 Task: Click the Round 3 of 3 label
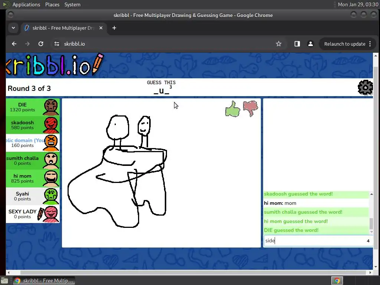coord(29,88)
